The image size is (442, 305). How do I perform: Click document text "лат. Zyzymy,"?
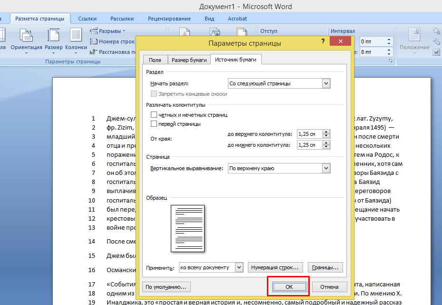(x=374, y=119)
